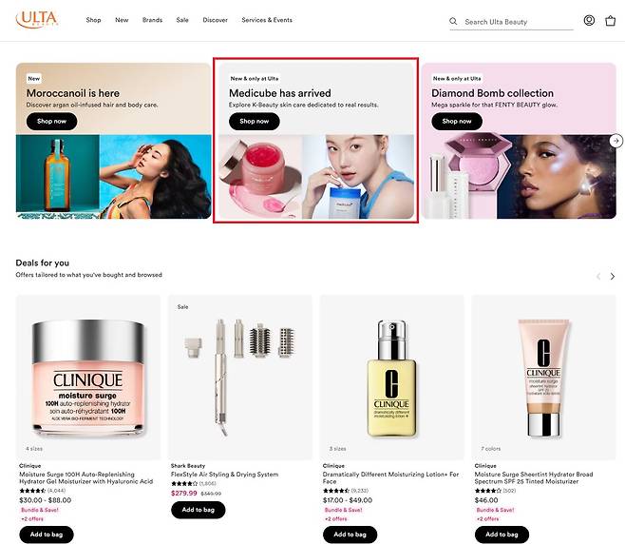Open the Discover menu

tap(216, 20)
